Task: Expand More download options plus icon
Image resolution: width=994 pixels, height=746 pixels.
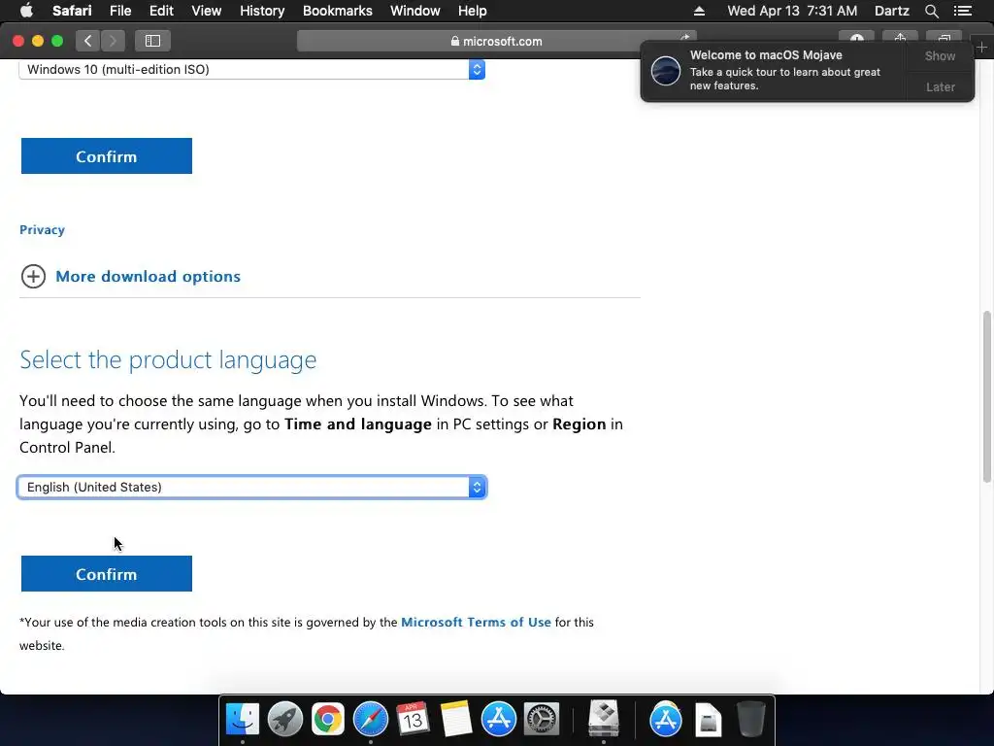Action: click(33, 277)
